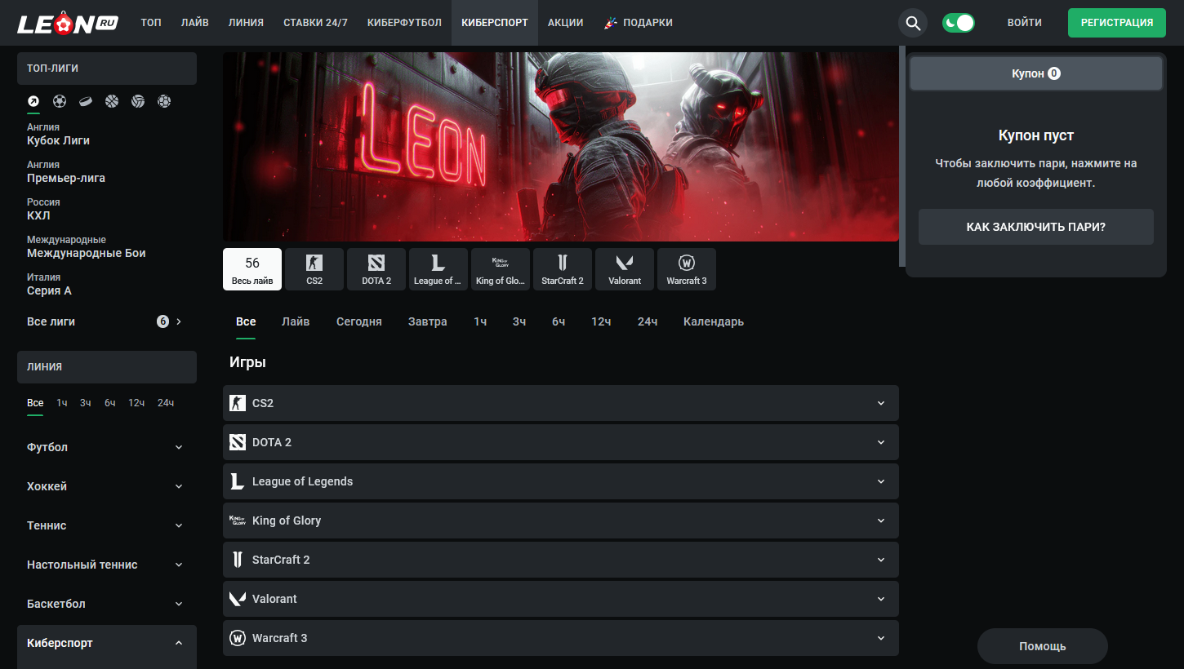1184x669 pixels.
Task: Toggle the dark theme switch in the header
Action: pos(959,23)
